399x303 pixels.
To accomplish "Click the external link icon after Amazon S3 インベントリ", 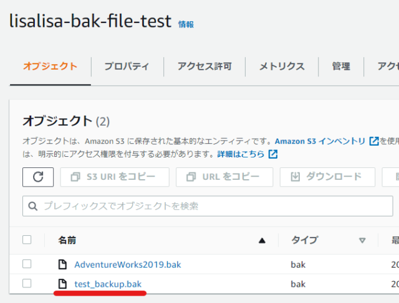I will tap(374, 141).
